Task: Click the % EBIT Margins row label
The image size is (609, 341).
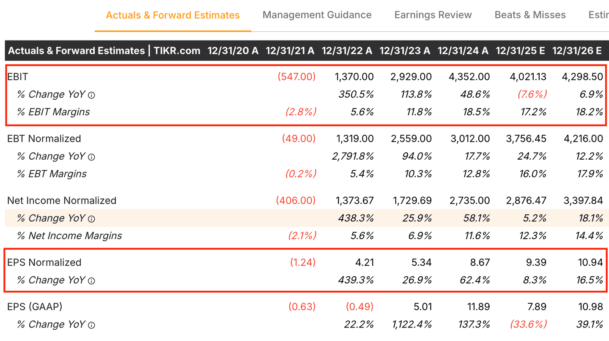Action: tap(53, 112)
